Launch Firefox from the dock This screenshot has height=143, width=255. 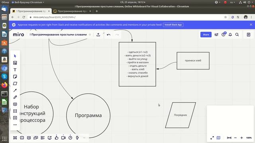[4, 85]
